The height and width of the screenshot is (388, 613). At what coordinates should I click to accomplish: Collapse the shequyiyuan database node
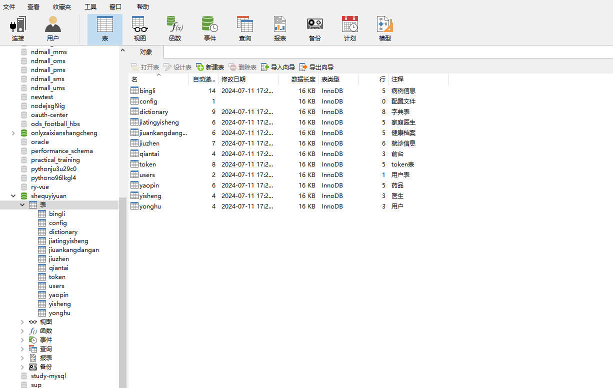(x=13, y=195)
